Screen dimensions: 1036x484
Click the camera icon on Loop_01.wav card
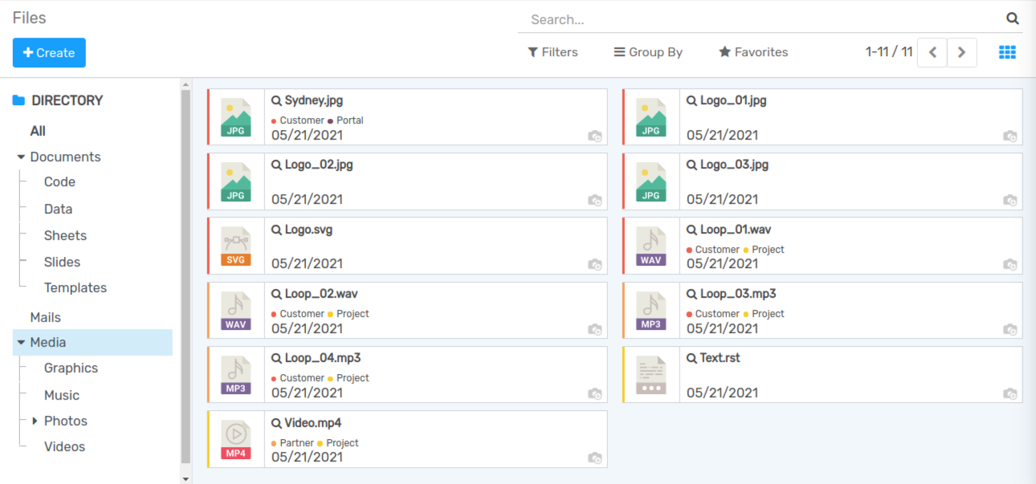(1010, 264)
